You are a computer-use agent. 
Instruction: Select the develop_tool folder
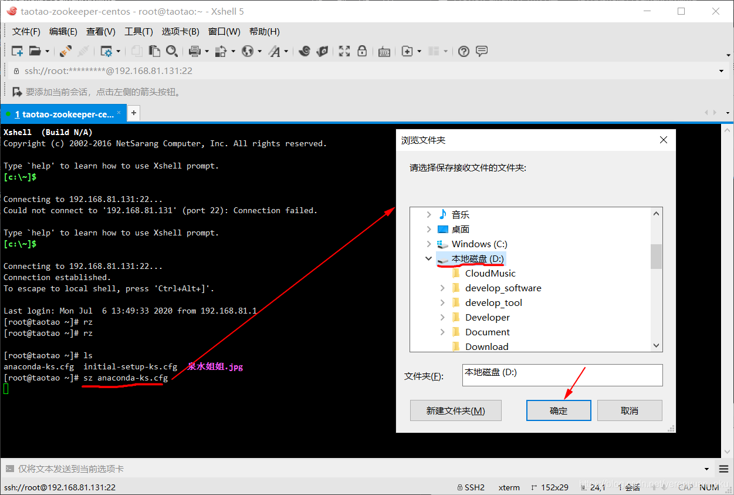493,302
